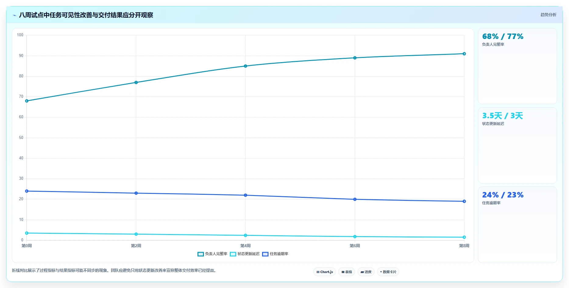Open the 68% / 77% 负责人完整率 card
Image resolution: width=569 pixels, height=288 pixels.
[x=517, y=66]
